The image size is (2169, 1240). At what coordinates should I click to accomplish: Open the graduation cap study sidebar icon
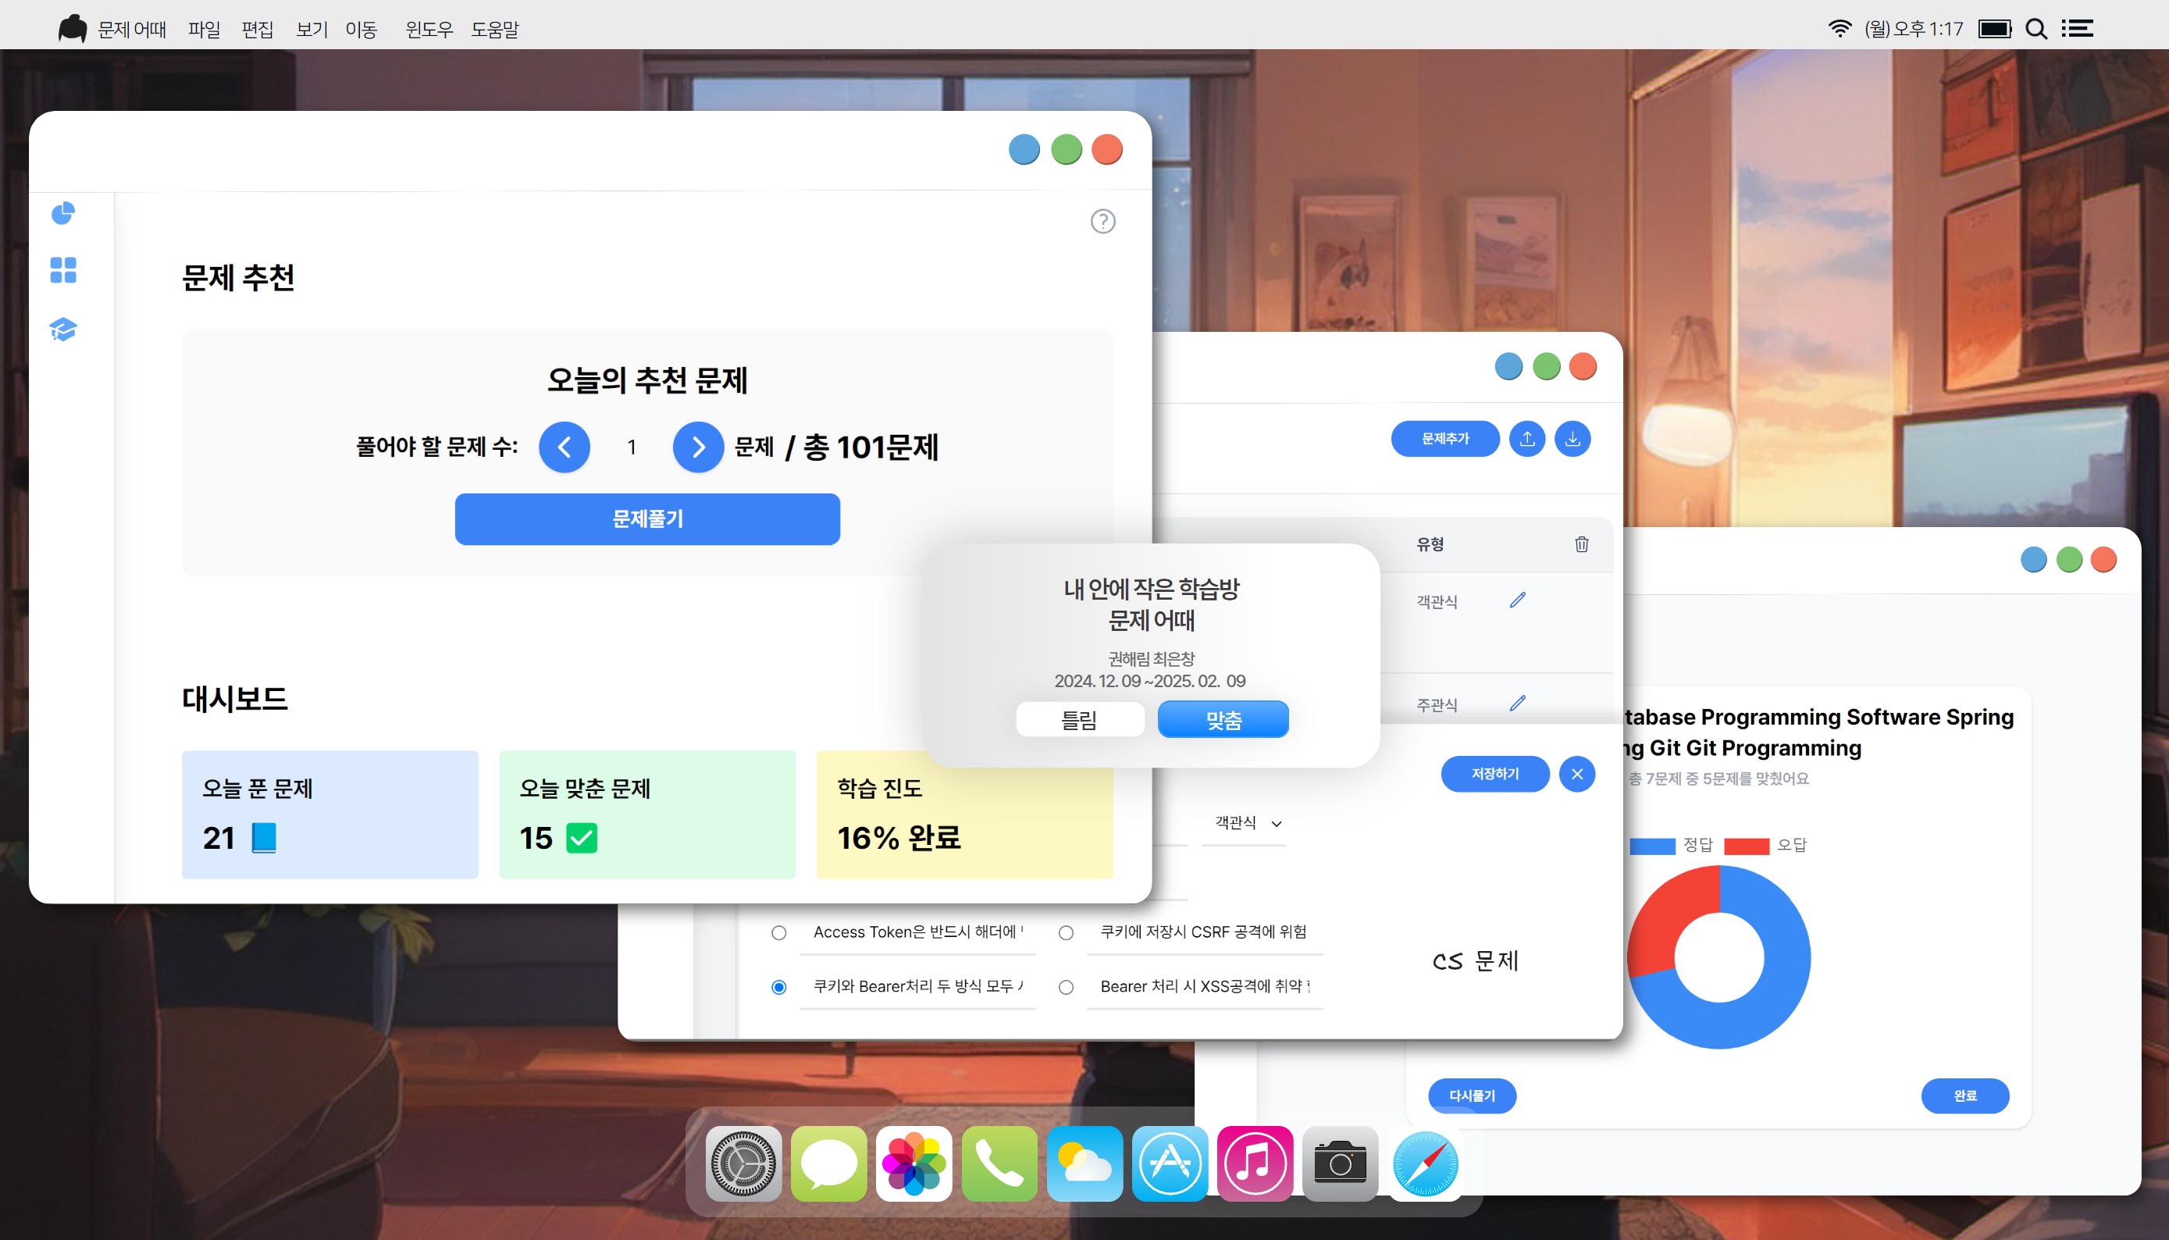[x=63, y=329]
